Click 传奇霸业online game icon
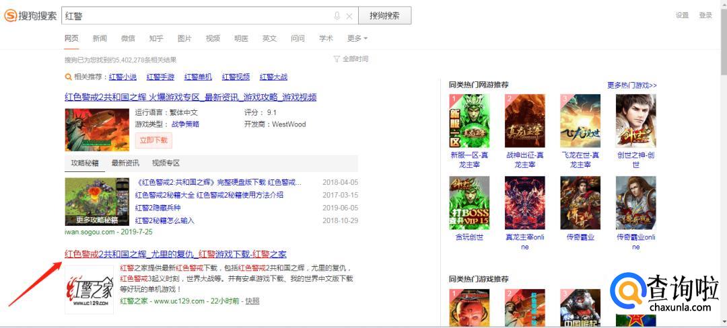Screen dimensions: 727x328 [x=635, y=202]
